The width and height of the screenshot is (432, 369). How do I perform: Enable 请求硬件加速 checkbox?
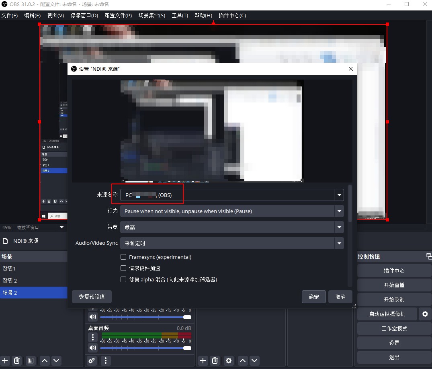tap(123, 268)
